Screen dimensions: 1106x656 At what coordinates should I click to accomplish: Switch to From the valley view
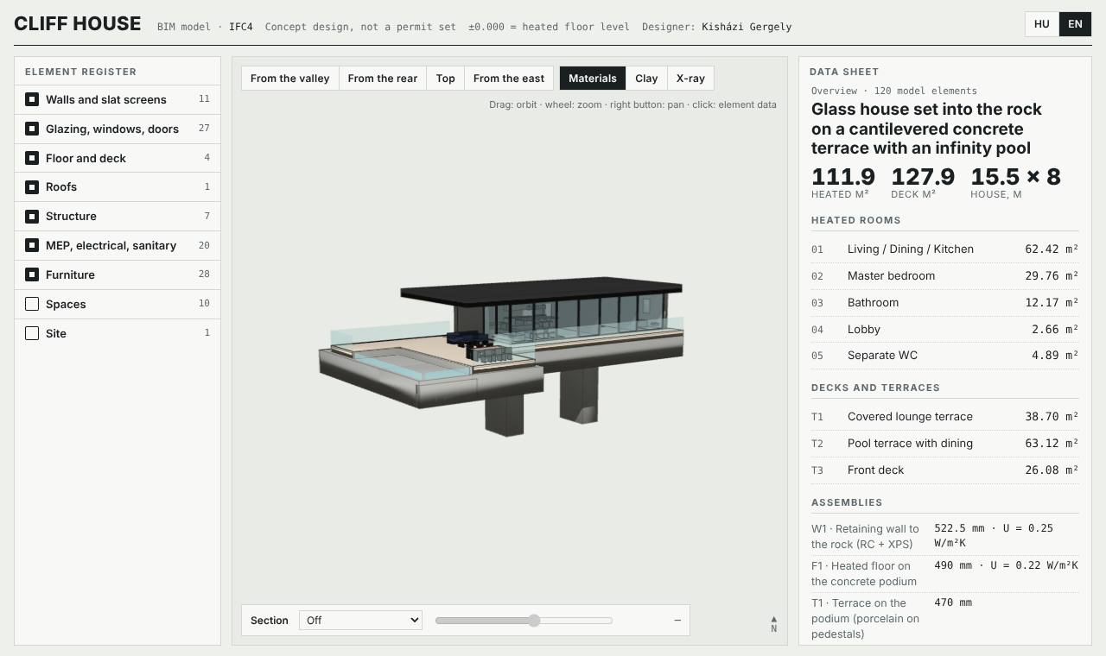(x=289, y=79)
